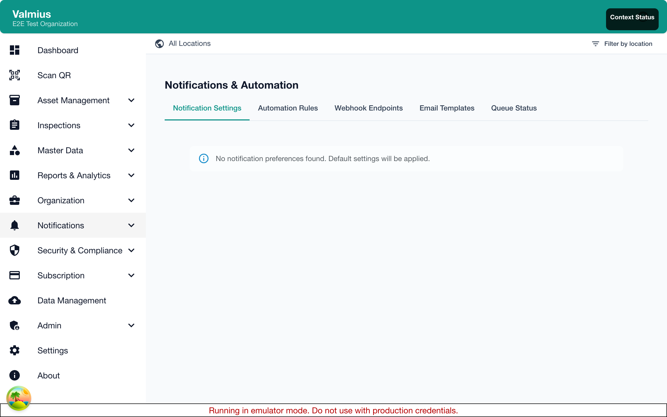The width and height of the screenshot is (667, 417).
Task: Open Asset Management via its box icon
Action: (14, 100)
